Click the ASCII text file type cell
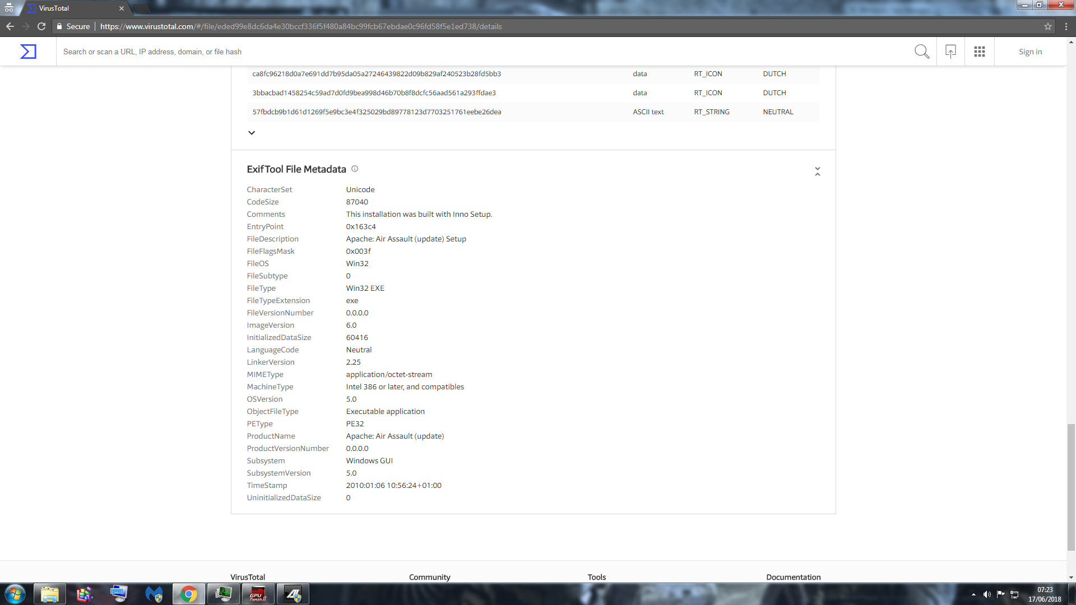 (648, 112)
